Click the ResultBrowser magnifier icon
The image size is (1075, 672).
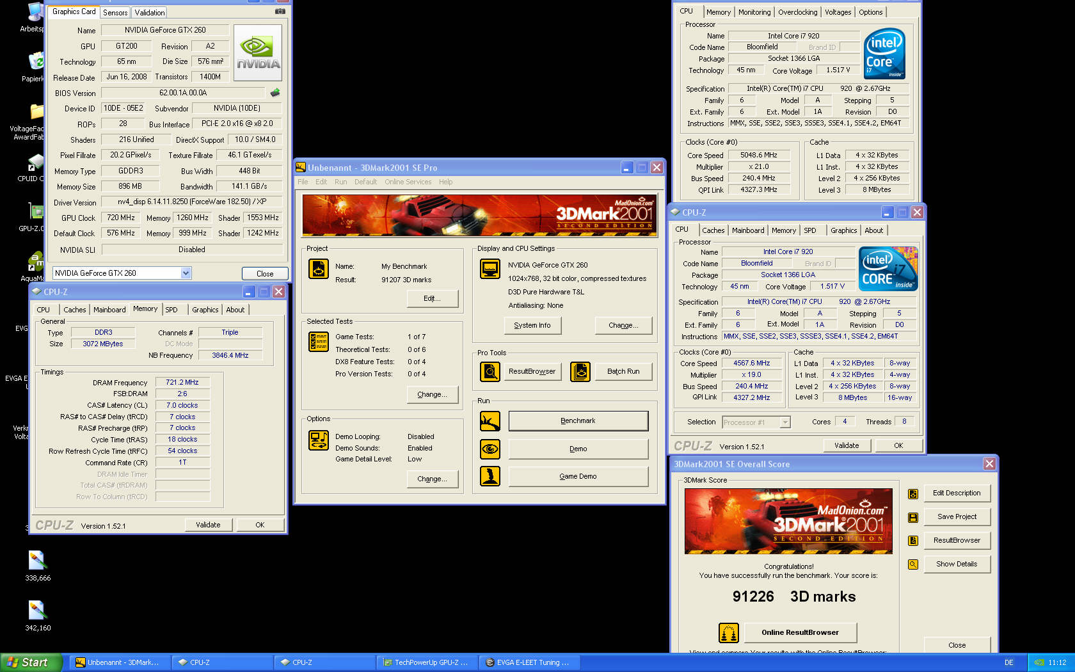[x=490, y=371]
